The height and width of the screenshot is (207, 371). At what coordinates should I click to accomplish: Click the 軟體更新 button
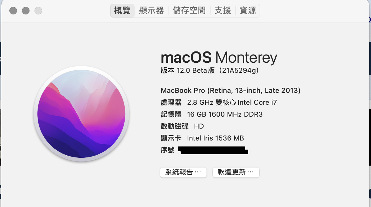click(x=236, y=172)
